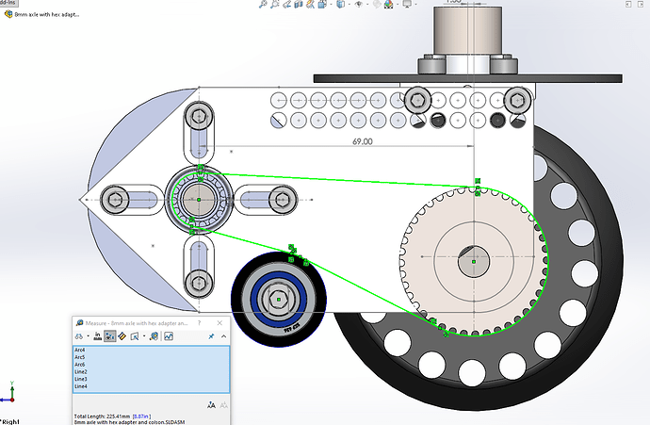
Task: Select 8mm axle assembly in feature tree
Action: coord(47,15)
